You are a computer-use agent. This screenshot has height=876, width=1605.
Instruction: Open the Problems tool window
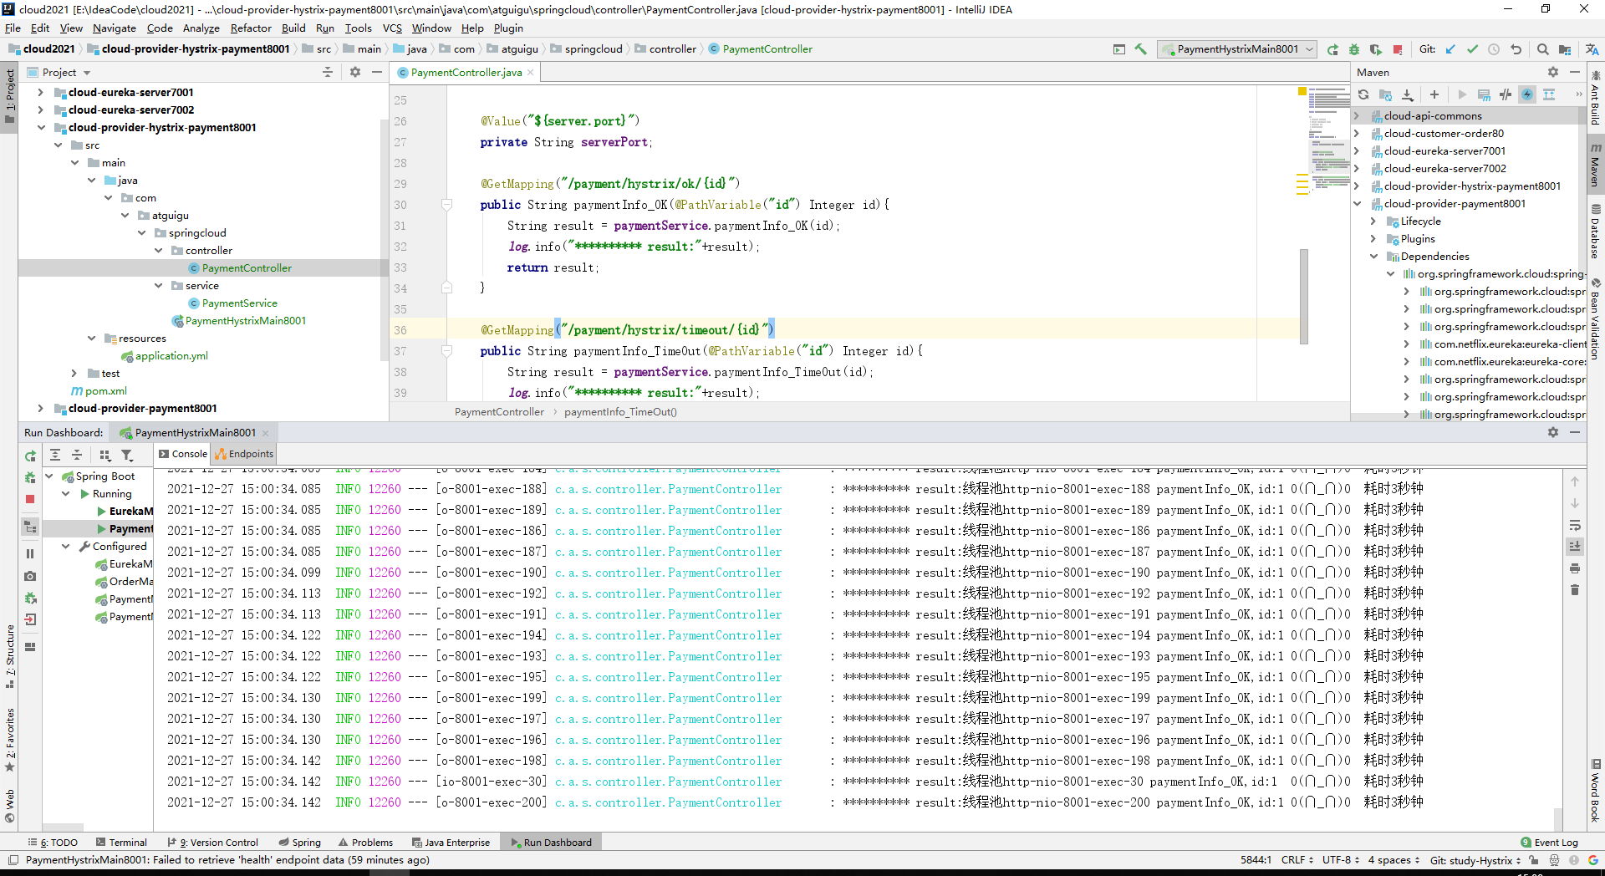[365, 843]
